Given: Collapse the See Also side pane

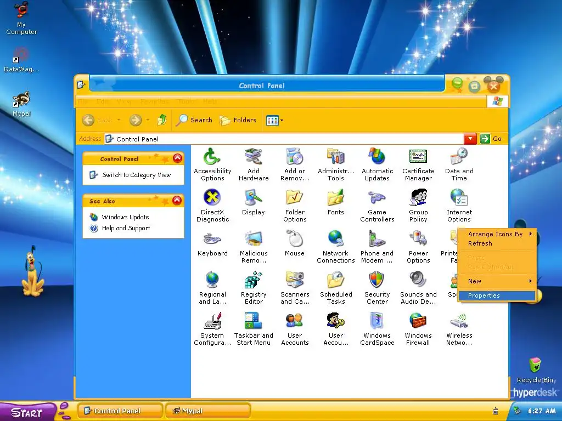Looking at the screenshot, I should [x=177, y=201].
